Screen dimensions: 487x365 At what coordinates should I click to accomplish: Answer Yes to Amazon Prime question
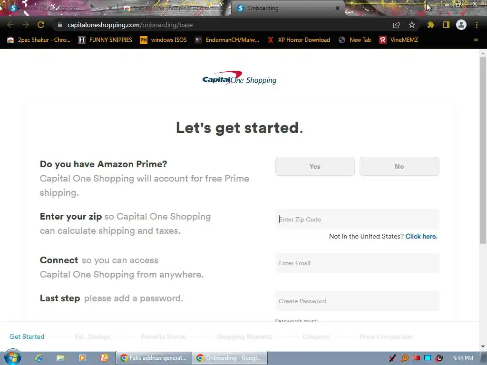(315, 166)
